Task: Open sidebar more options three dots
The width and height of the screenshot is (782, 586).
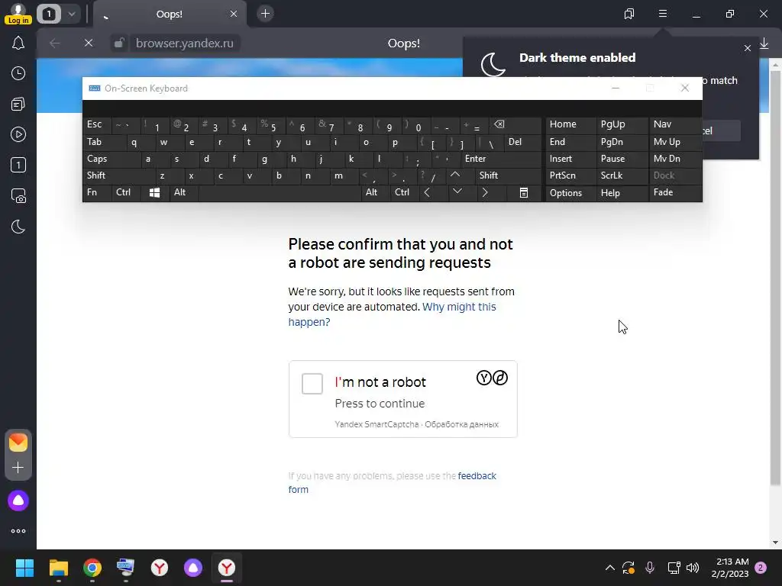Action: coord(18,531)
